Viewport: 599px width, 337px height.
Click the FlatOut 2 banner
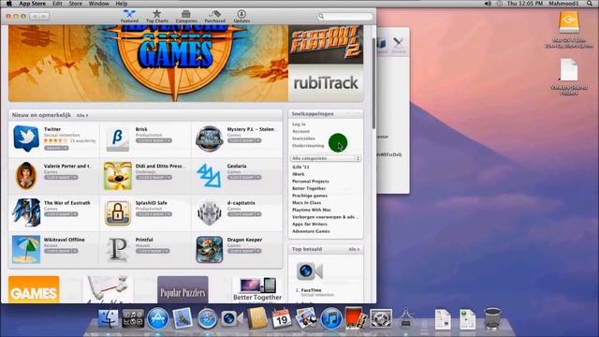pyautogui.click(x=326, y=44)
